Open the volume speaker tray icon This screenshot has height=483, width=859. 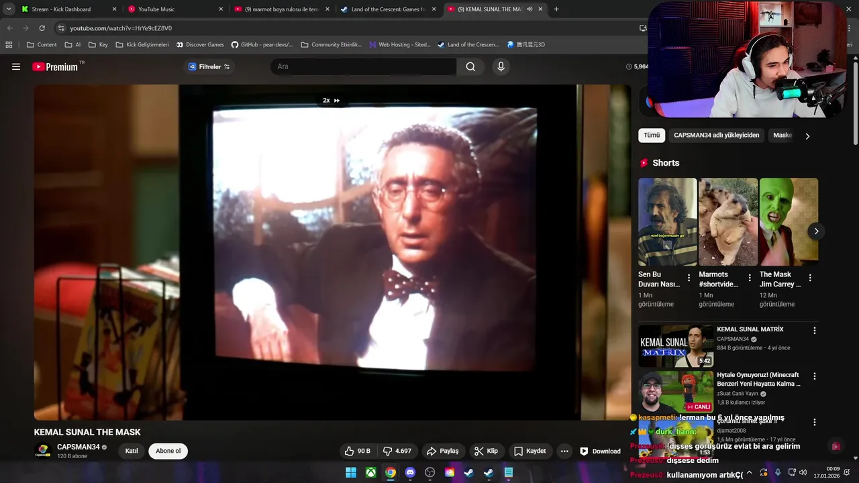click(x=803, y=472)
